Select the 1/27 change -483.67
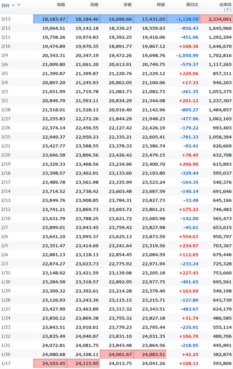The width and height of the screenshot is (233, 369). pos(190,309)
